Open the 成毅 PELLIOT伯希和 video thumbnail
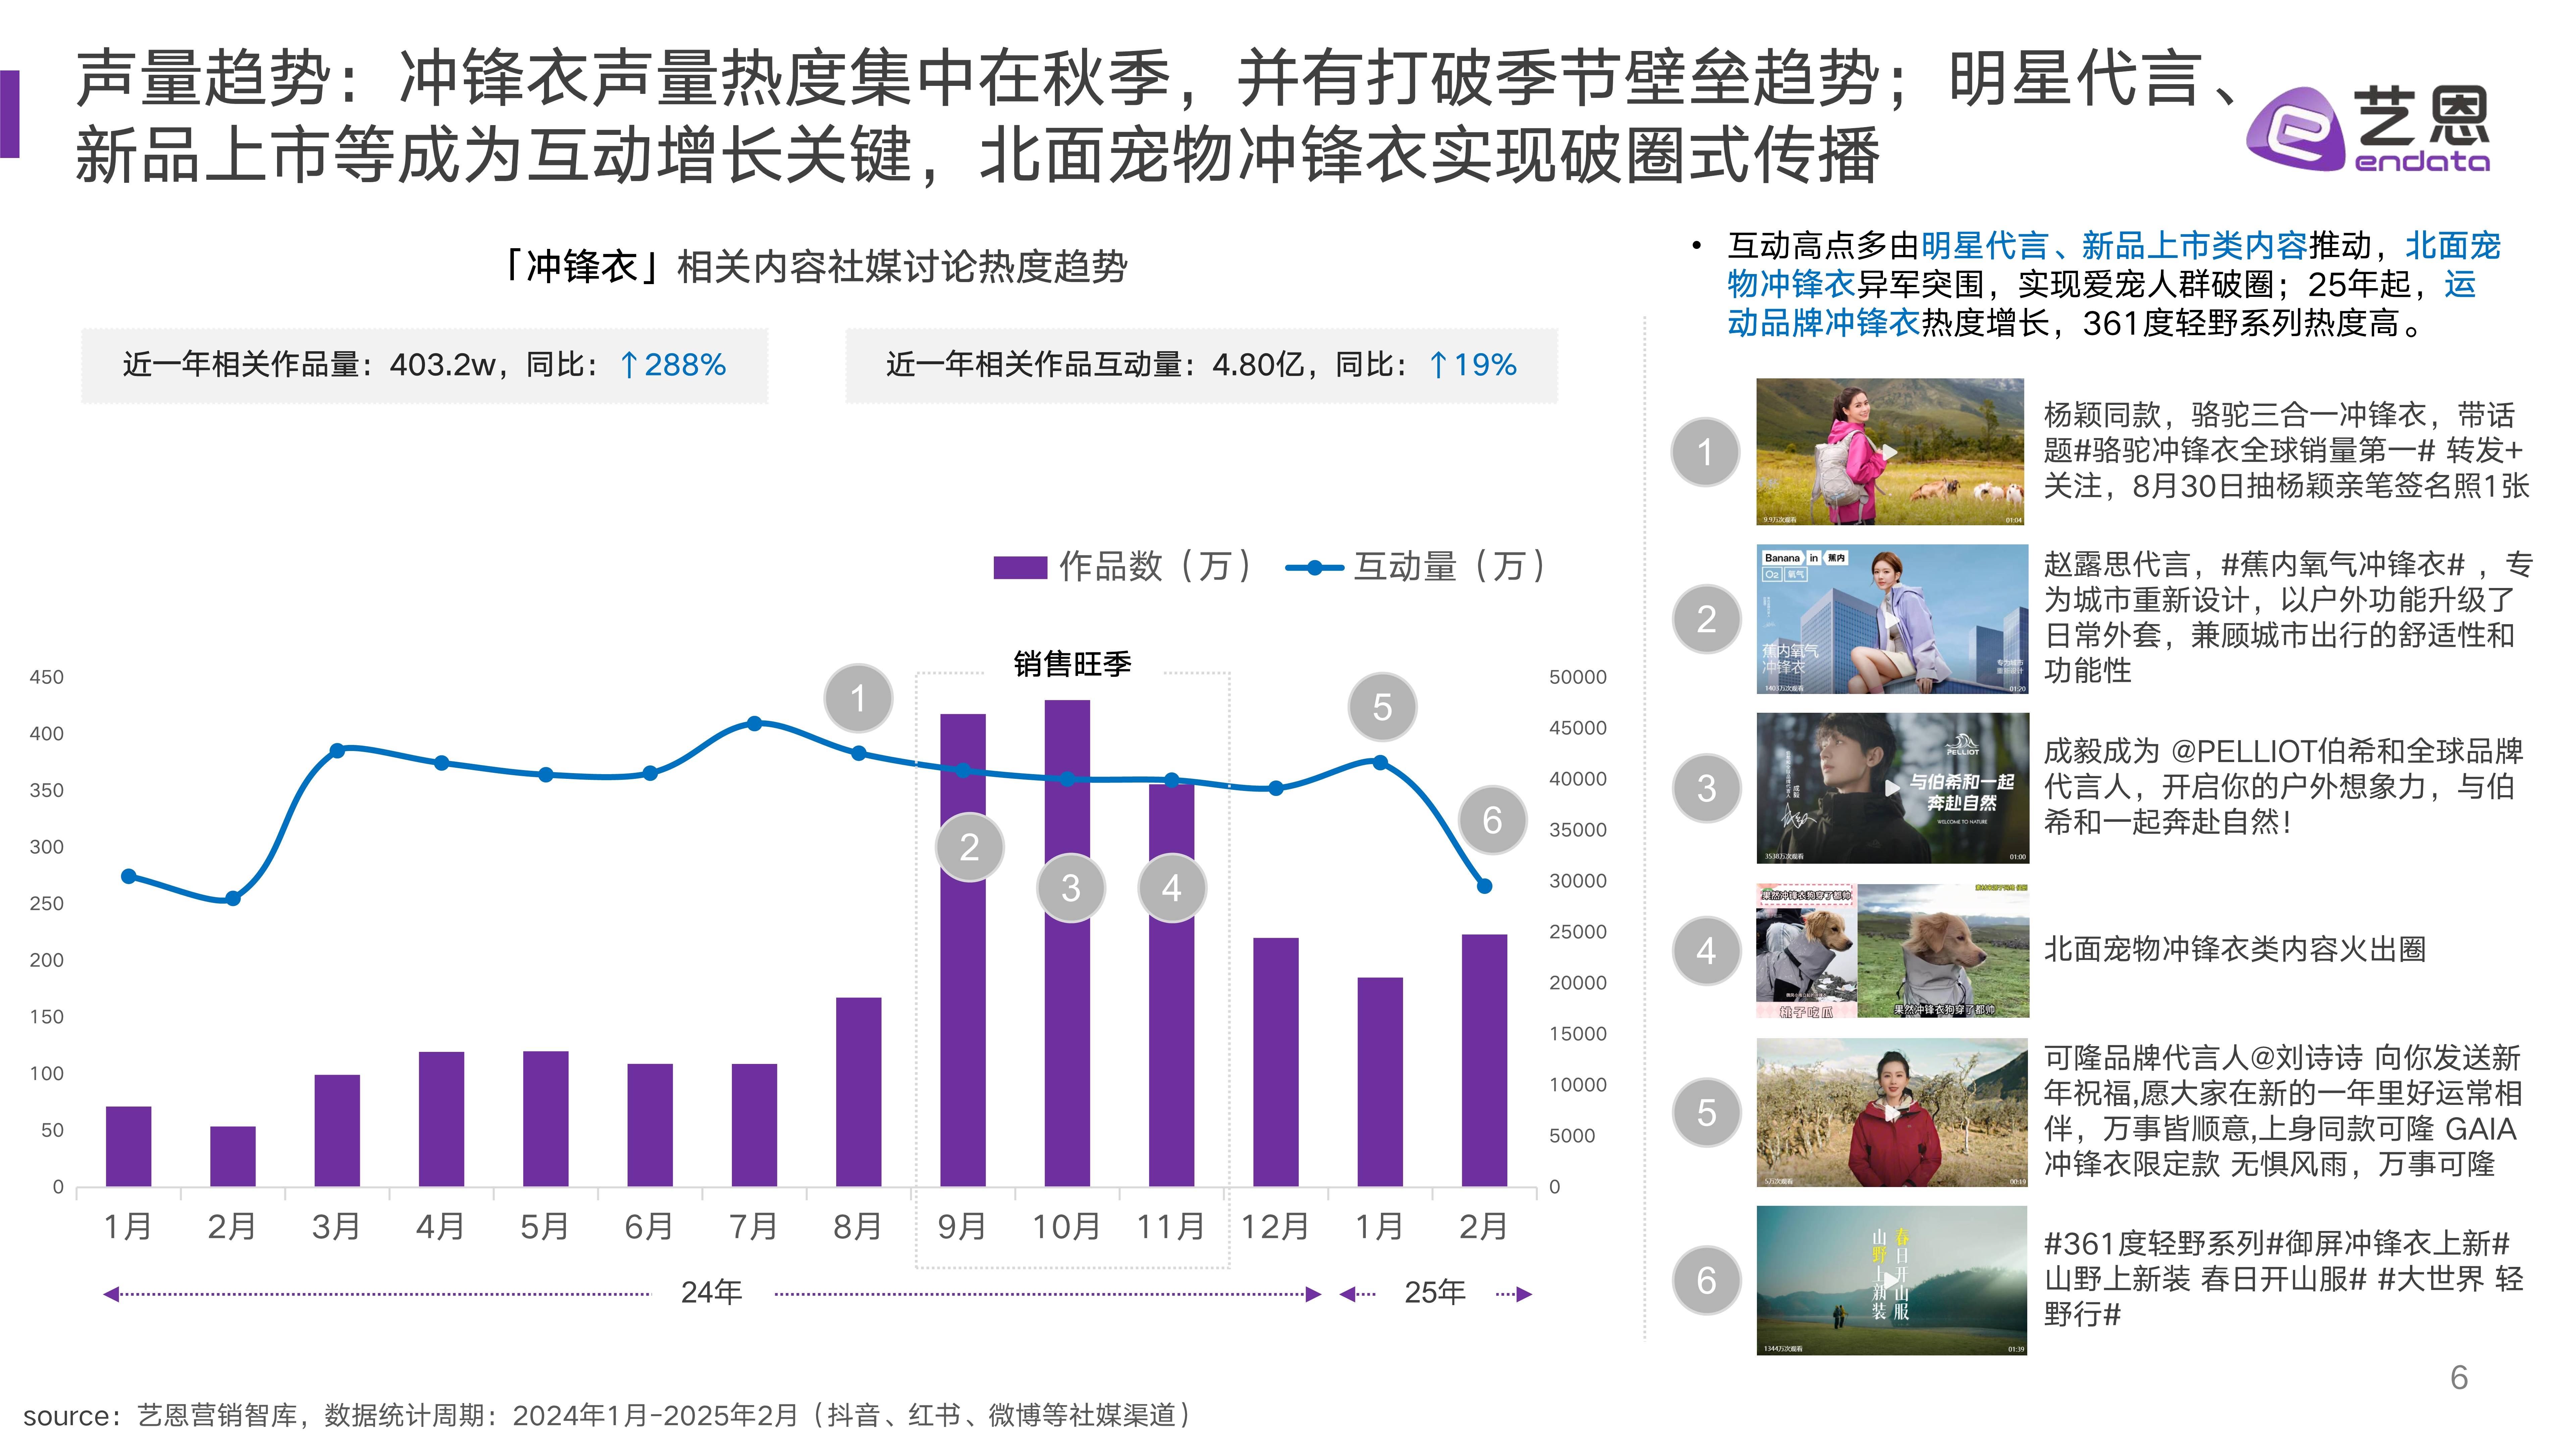 [1892, 788]
